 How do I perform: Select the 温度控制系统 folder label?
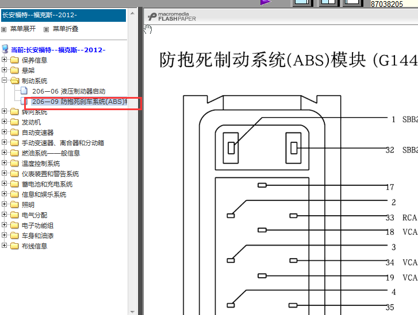click(41, 164)
